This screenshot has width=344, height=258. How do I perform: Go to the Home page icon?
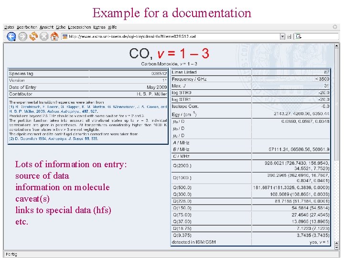point(54,36)
